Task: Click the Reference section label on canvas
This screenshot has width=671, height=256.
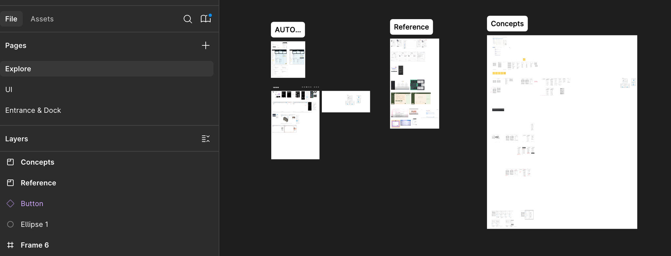Action: tap(411, 27)
